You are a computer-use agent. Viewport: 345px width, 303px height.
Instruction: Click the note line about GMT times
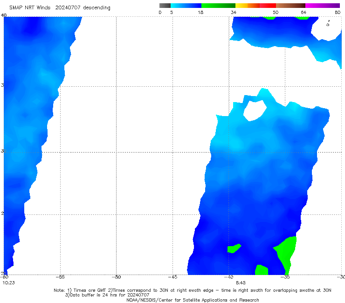click(x=193, y=290)
